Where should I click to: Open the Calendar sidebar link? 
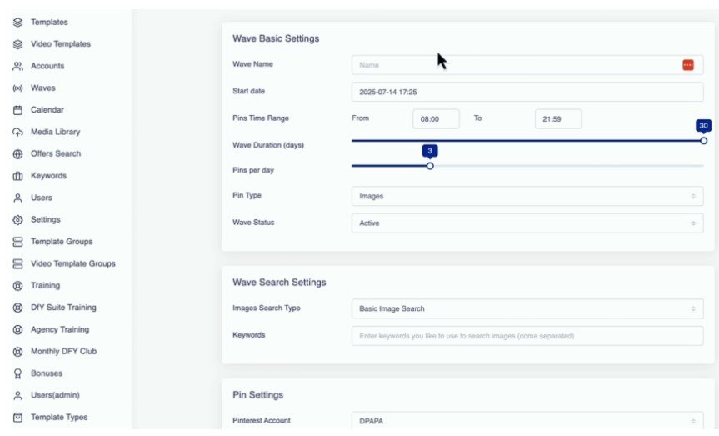(47, 110)
